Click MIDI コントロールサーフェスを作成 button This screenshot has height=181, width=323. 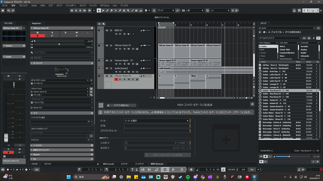point(167,155)
